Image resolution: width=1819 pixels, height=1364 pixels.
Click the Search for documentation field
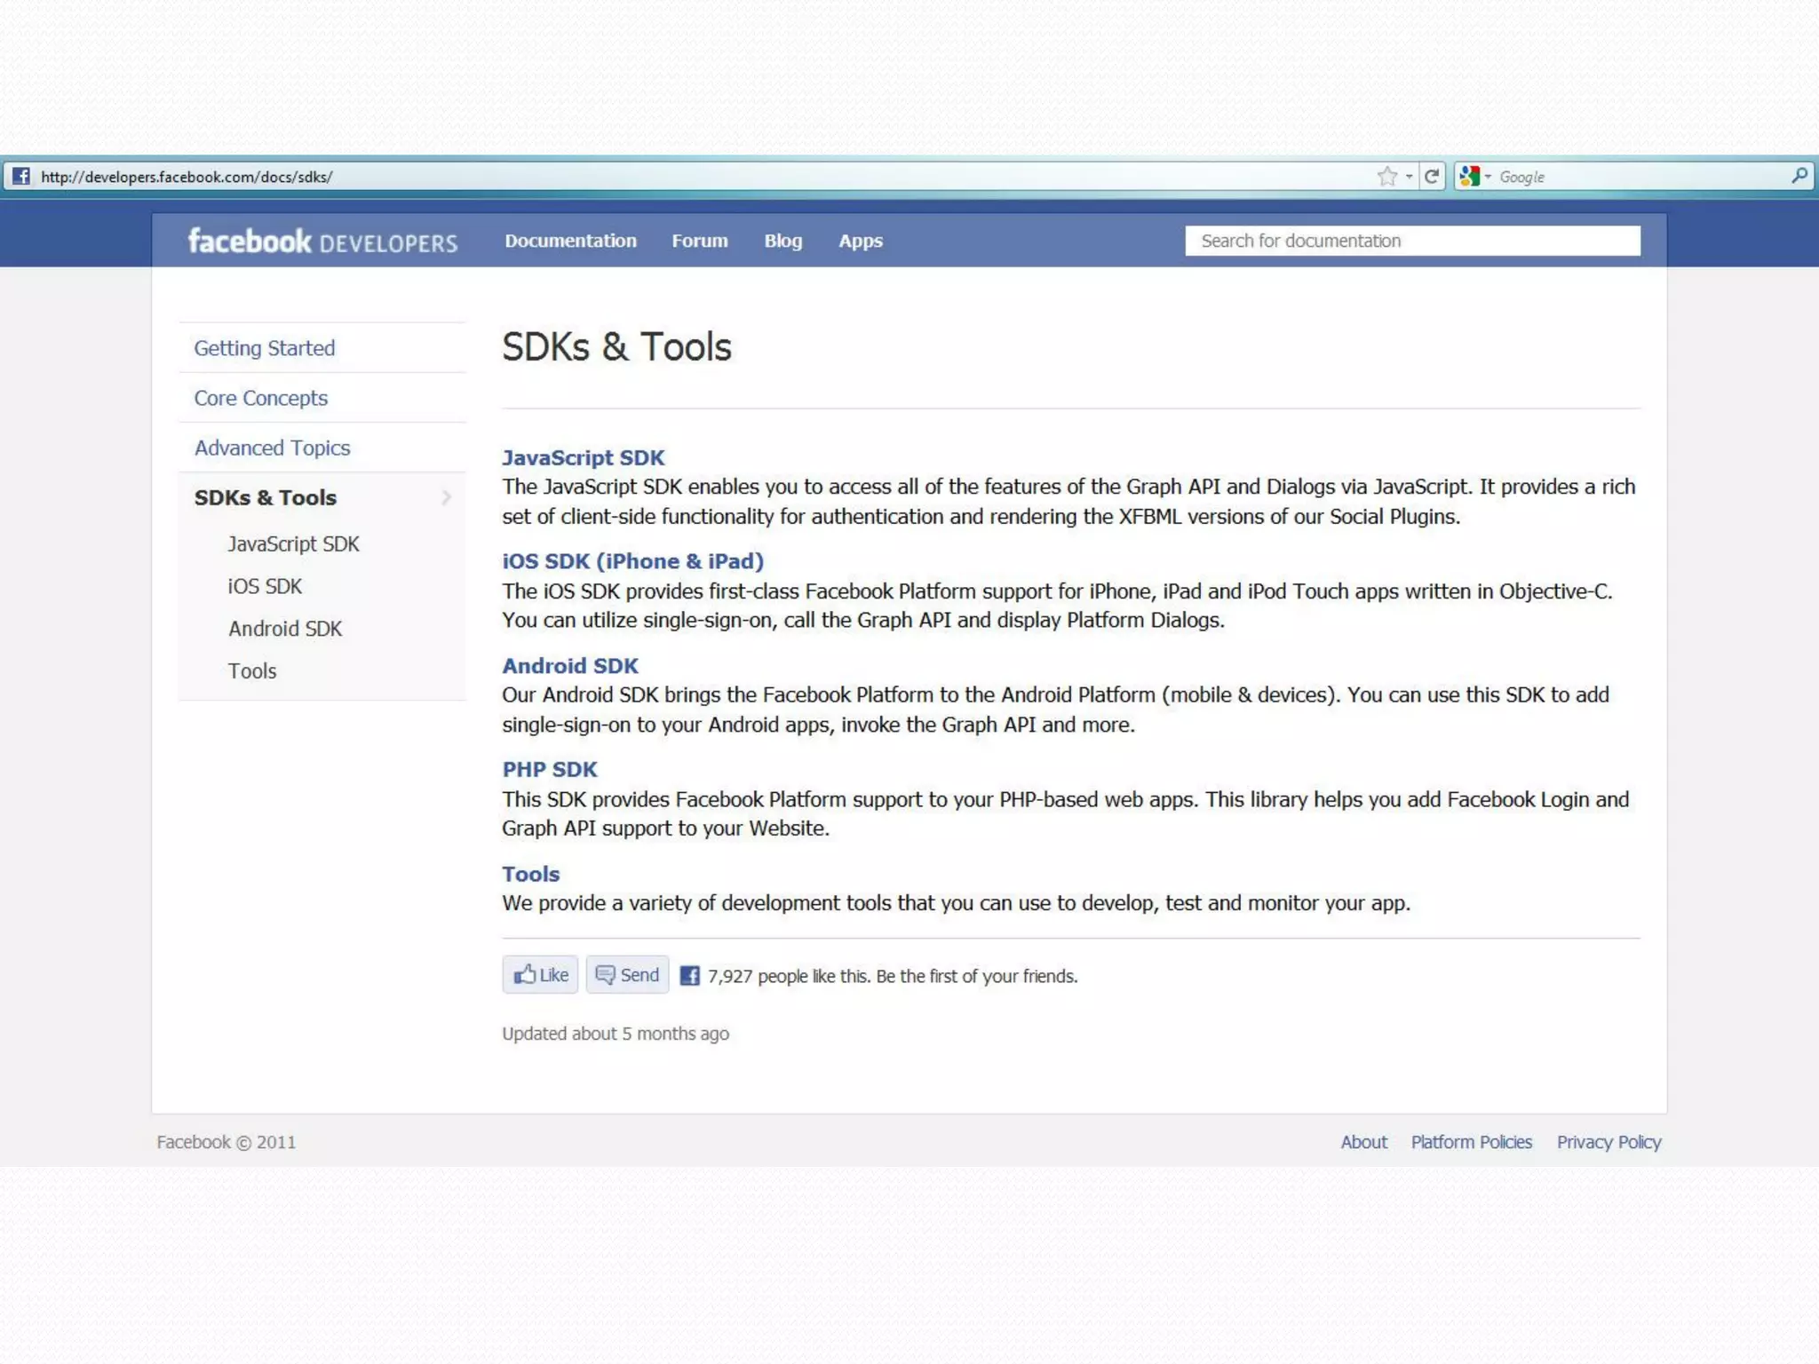[x=1412, y=241]
